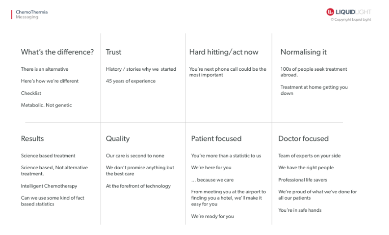Select "Intelligent Chemotherapy" text line
This screenshot has width=389, height=235.
[49, 186]
